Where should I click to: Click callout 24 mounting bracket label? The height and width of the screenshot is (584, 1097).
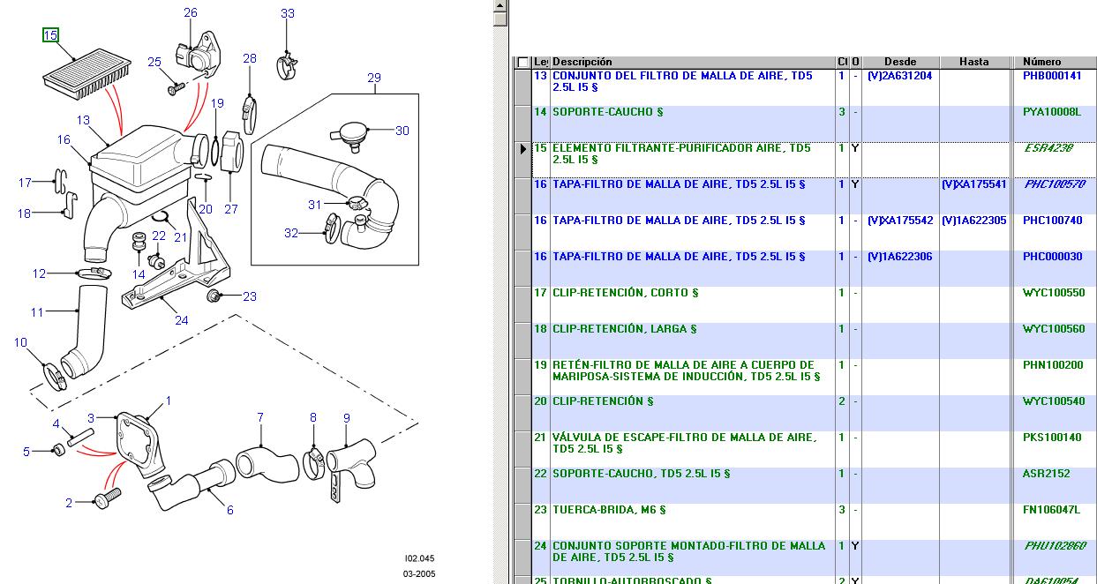181,320
